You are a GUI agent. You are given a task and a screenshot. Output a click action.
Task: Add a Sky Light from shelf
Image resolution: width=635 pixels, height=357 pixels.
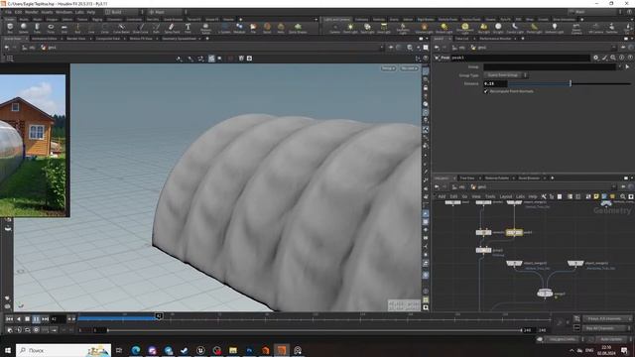coord(483,28)
